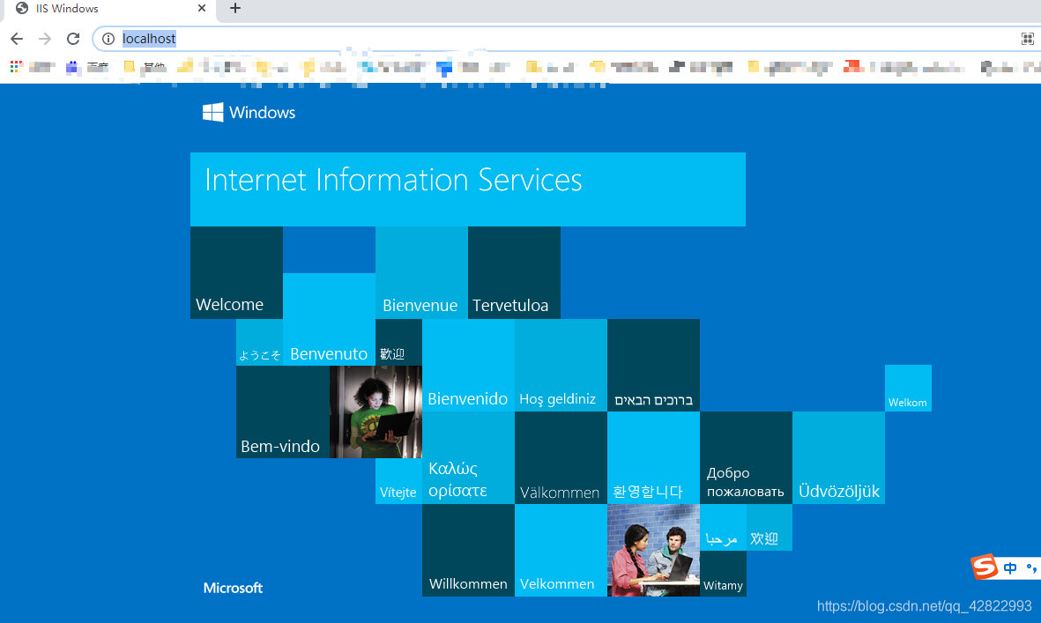This screenshot has width=1041, height=623.
Task: Click the 歡迎 tile
Action: click(399, 343)
